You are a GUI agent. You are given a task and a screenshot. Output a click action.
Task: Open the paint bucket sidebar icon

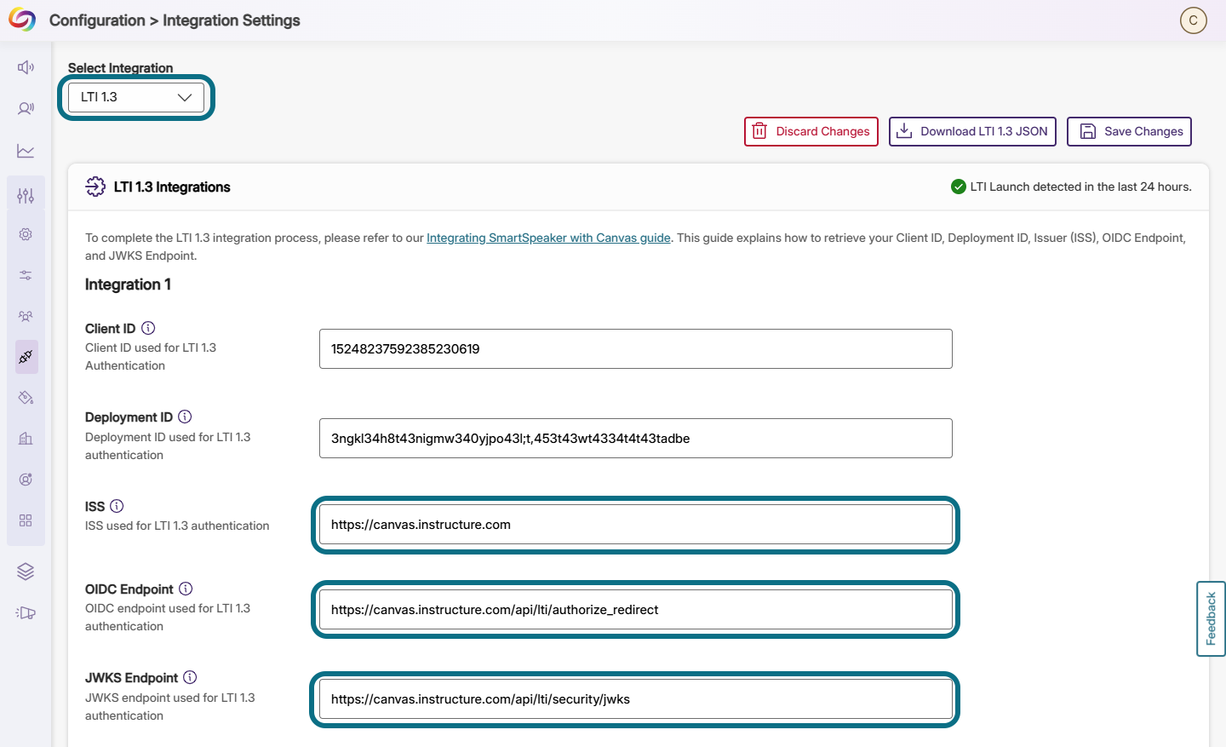coord(26,398)
